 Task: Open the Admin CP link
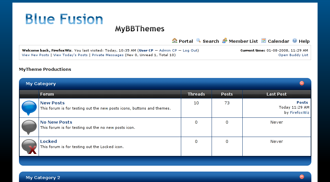coord(168,50)
